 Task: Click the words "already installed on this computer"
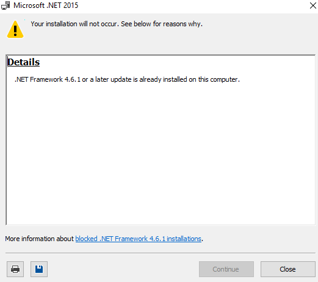pyautogui.click(x=189, y=79)
